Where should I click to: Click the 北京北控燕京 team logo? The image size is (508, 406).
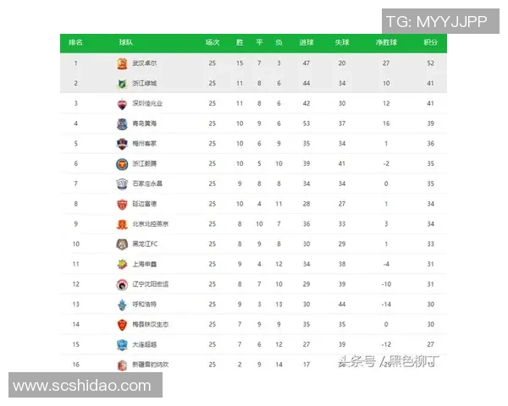click(x=122, y=224)
